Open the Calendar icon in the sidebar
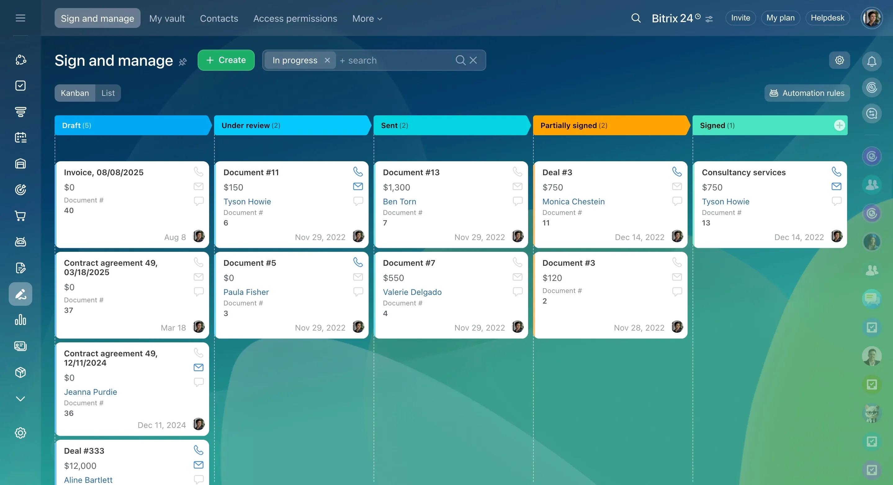The height and width of the screenshot is (485, 893). [x=20, y=137]
